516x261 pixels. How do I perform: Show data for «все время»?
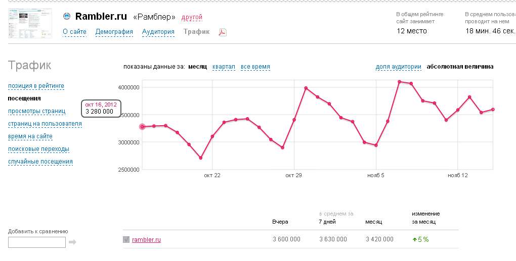[255, 67]
